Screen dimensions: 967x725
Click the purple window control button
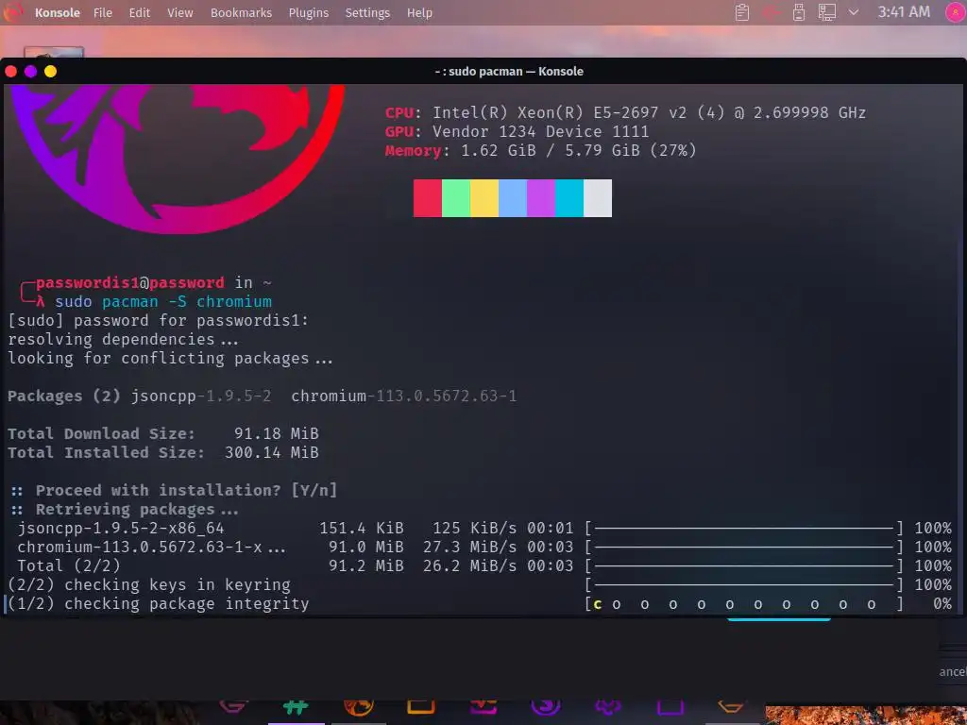coord(30,72)
